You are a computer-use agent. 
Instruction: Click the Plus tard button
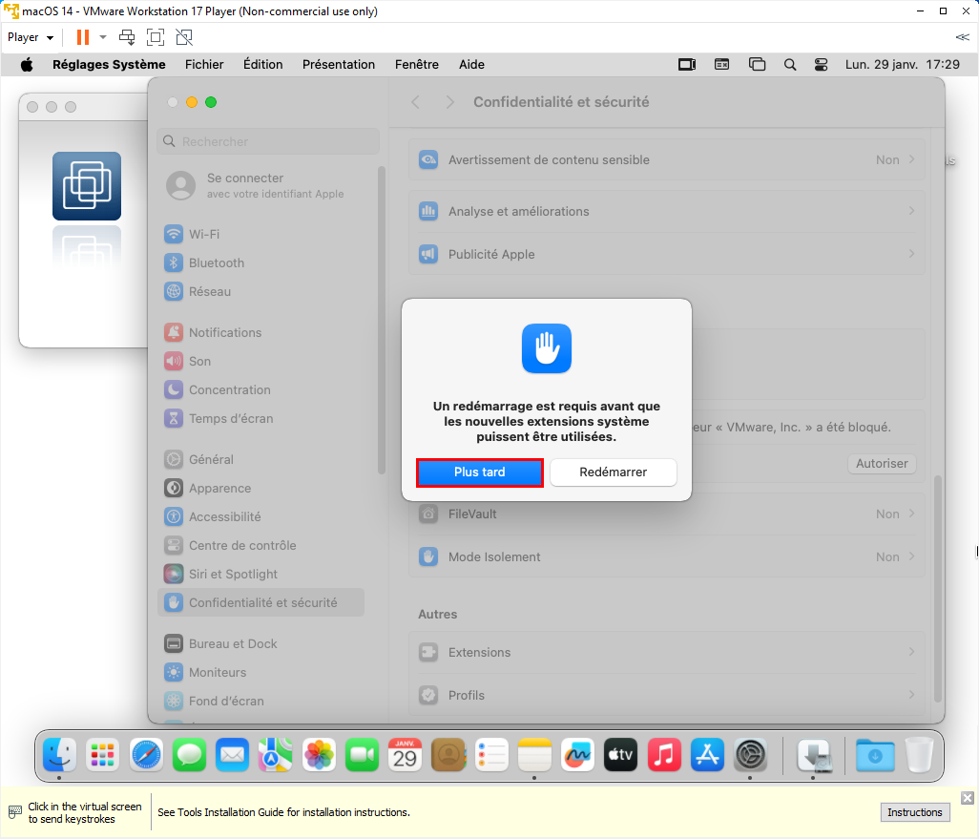pyautogui.click(x=480, y=472)
